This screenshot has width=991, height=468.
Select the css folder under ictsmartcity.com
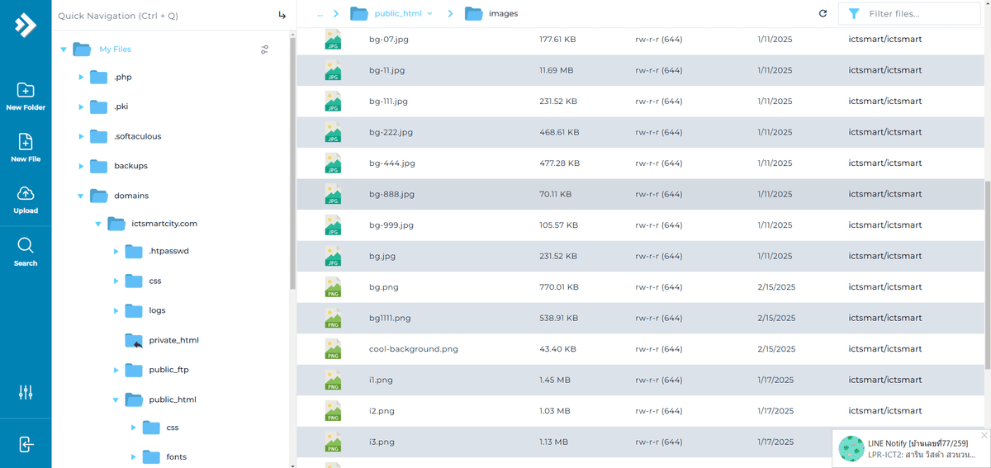[x=155, y=281]
